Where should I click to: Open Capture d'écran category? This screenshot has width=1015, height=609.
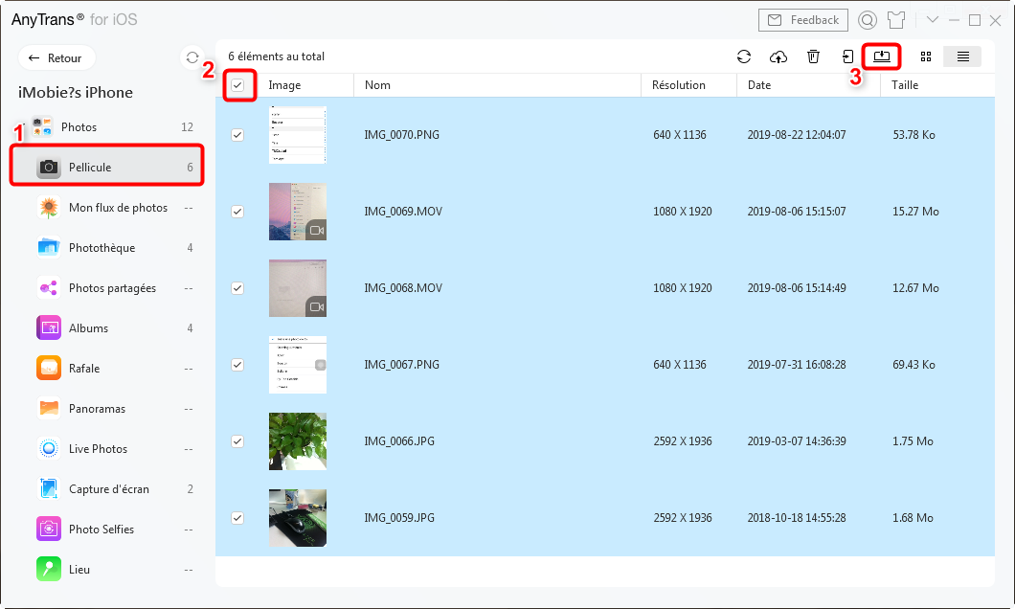coord(108,489)
